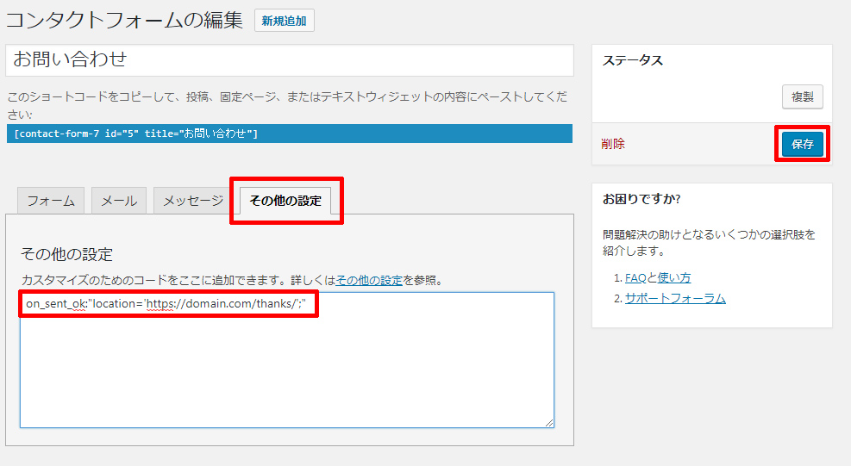Edit the お問い合わせ title field
851x466 pixels.
pos(290,59)
